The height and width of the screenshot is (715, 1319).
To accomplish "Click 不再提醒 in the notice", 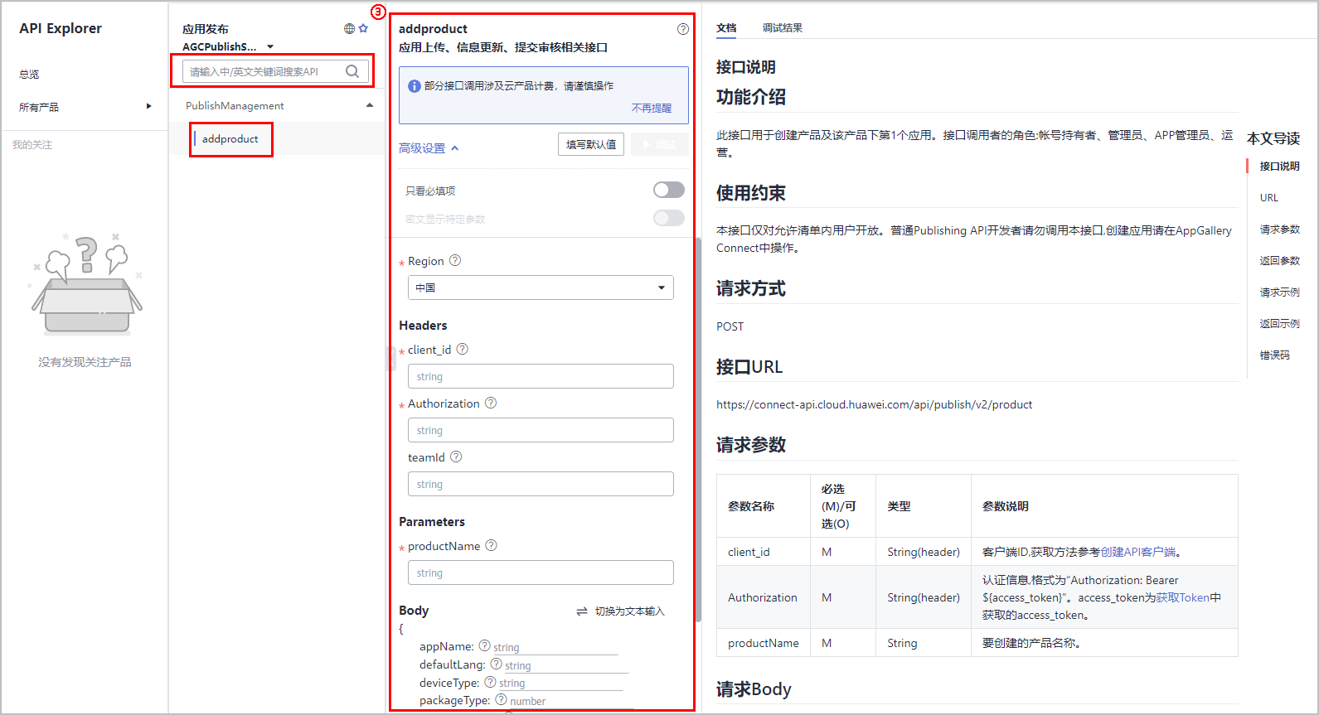I will coord(652,108).
